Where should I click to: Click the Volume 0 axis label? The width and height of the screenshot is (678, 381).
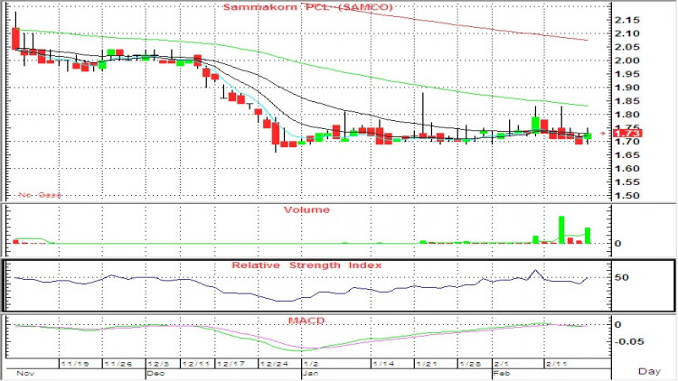618,244
